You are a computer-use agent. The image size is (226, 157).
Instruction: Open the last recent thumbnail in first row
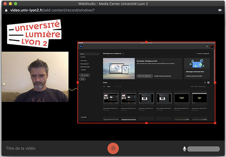(x=200, y=98)
